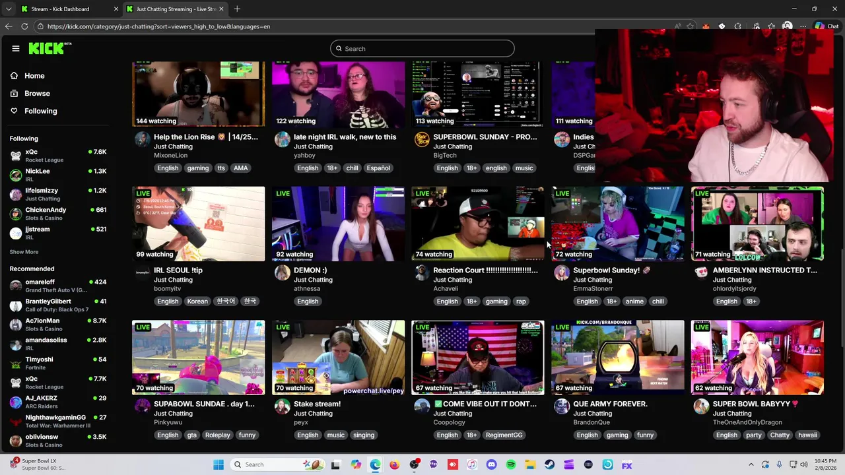The width and height of the screenshot is (845, 475).
Task: Open DEMON :) stream thumbnail
Action: [x=338, y=224]
